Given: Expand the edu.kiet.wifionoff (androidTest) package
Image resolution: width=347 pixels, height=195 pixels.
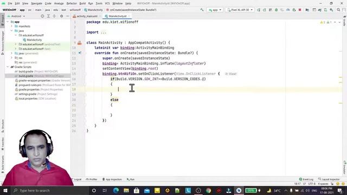Looking at the screenshot, I should pyautogui.click(x=16, y=44).
